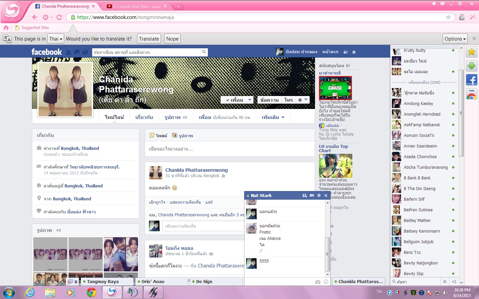
Task: Go to the browser home page icon
Action: pos(6,28)
